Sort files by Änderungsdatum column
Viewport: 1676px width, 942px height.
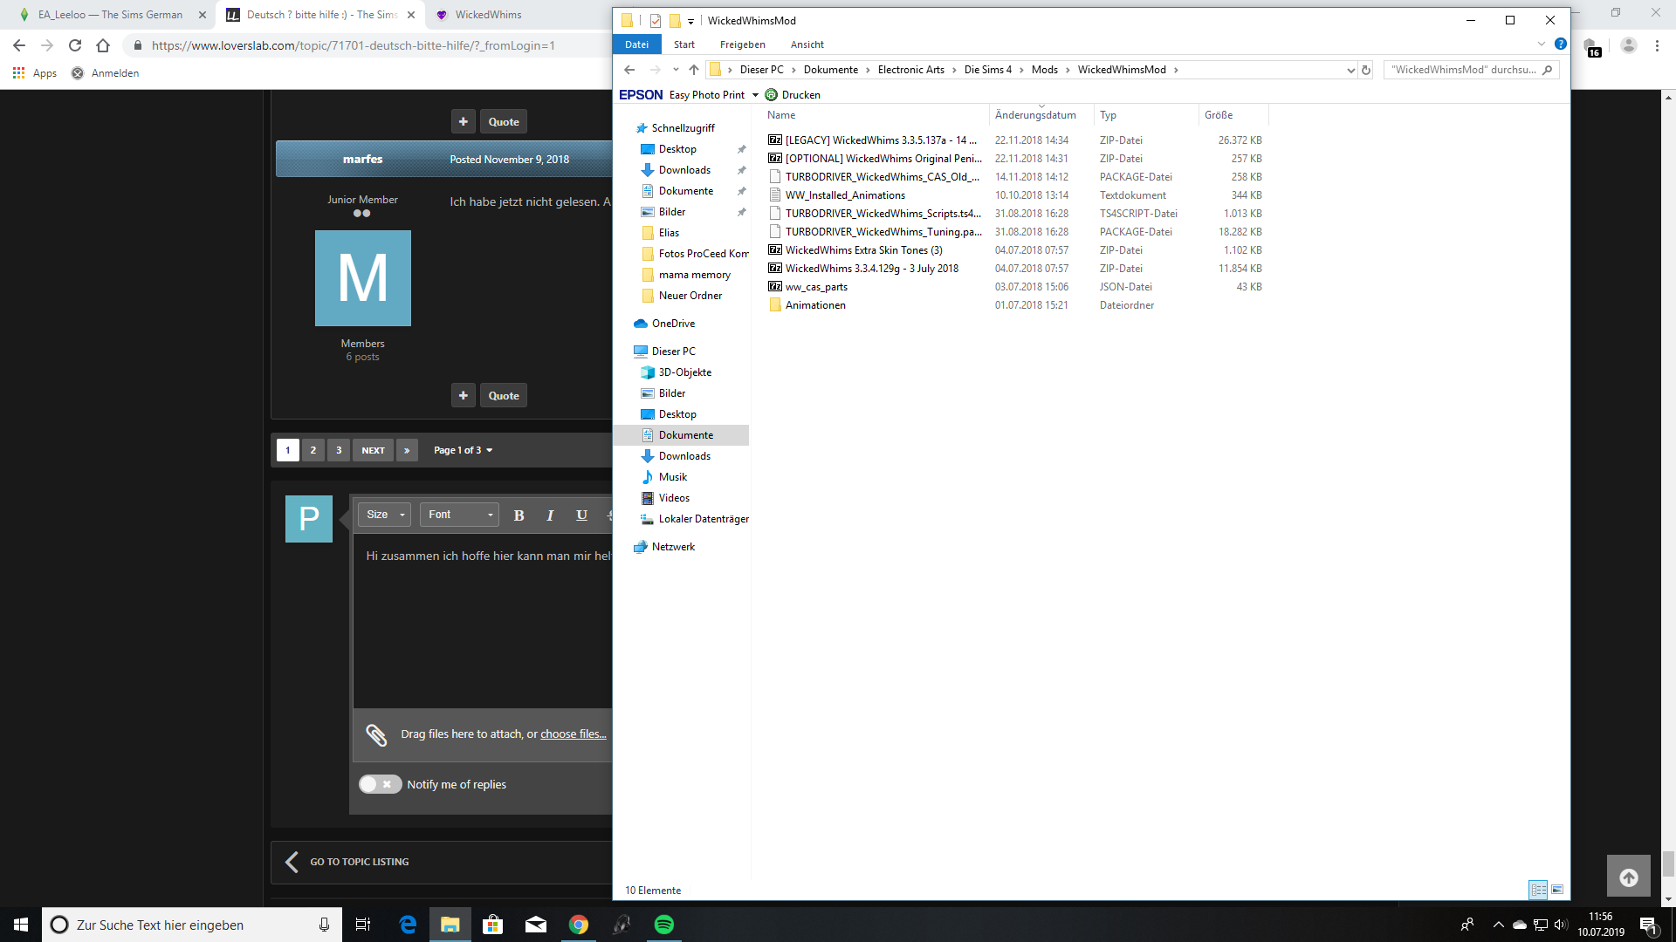tap(1035, 115)
